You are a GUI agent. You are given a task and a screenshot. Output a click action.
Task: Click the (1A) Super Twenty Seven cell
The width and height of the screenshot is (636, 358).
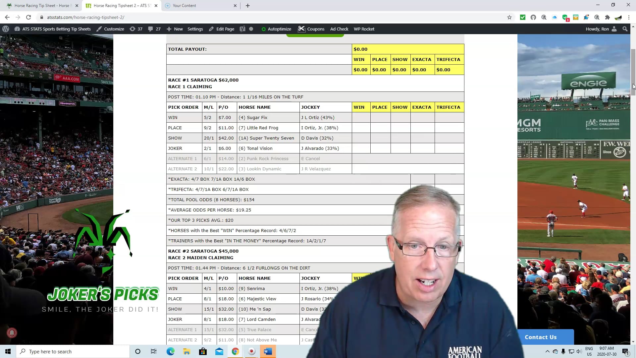(x=268, y=138)
